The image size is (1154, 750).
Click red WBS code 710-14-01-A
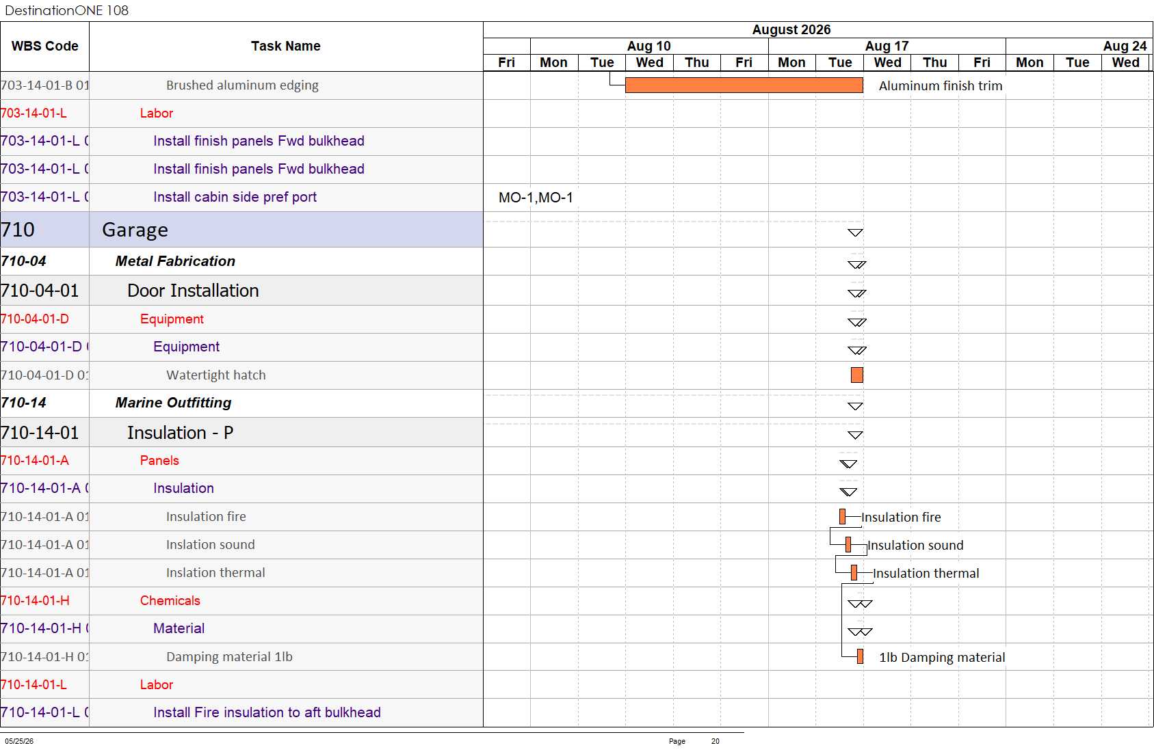click(34, 461)
